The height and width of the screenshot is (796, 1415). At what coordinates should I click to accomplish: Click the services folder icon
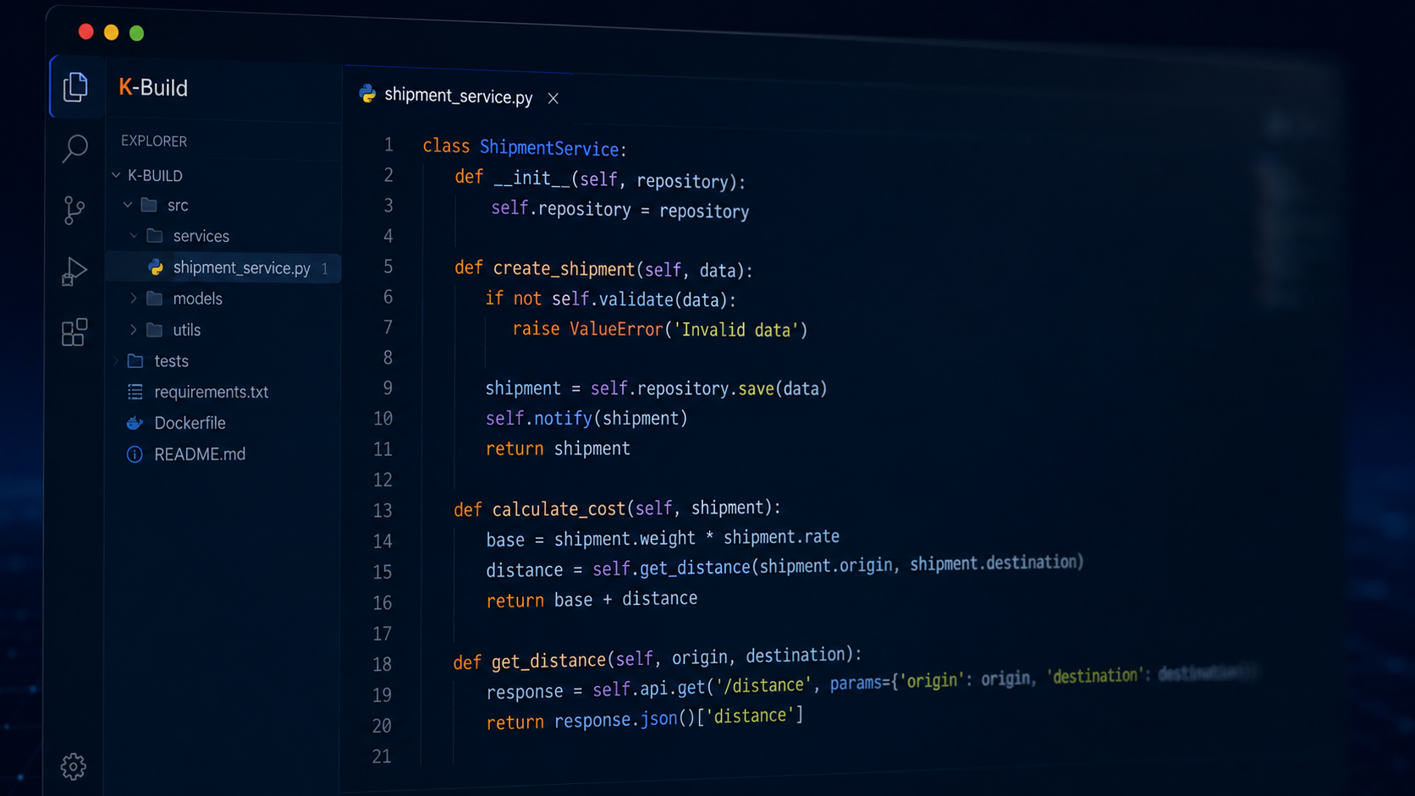coord(154,236)
